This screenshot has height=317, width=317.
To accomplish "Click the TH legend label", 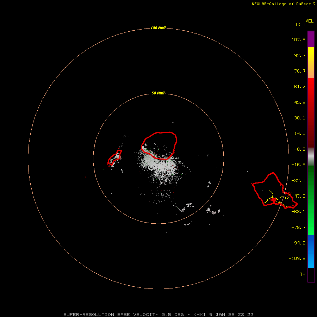I will [303, 274].
